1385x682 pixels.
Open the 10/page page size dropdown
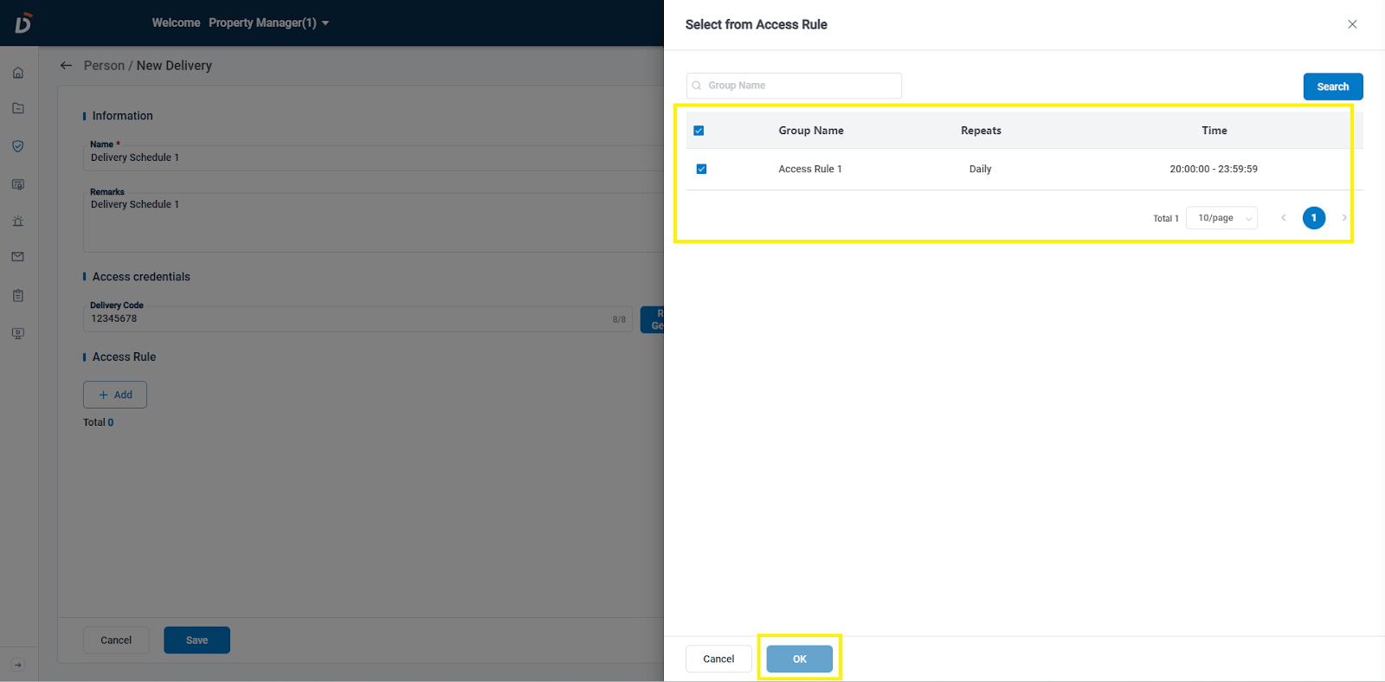pyautogui.click(x=1221, y=218)
